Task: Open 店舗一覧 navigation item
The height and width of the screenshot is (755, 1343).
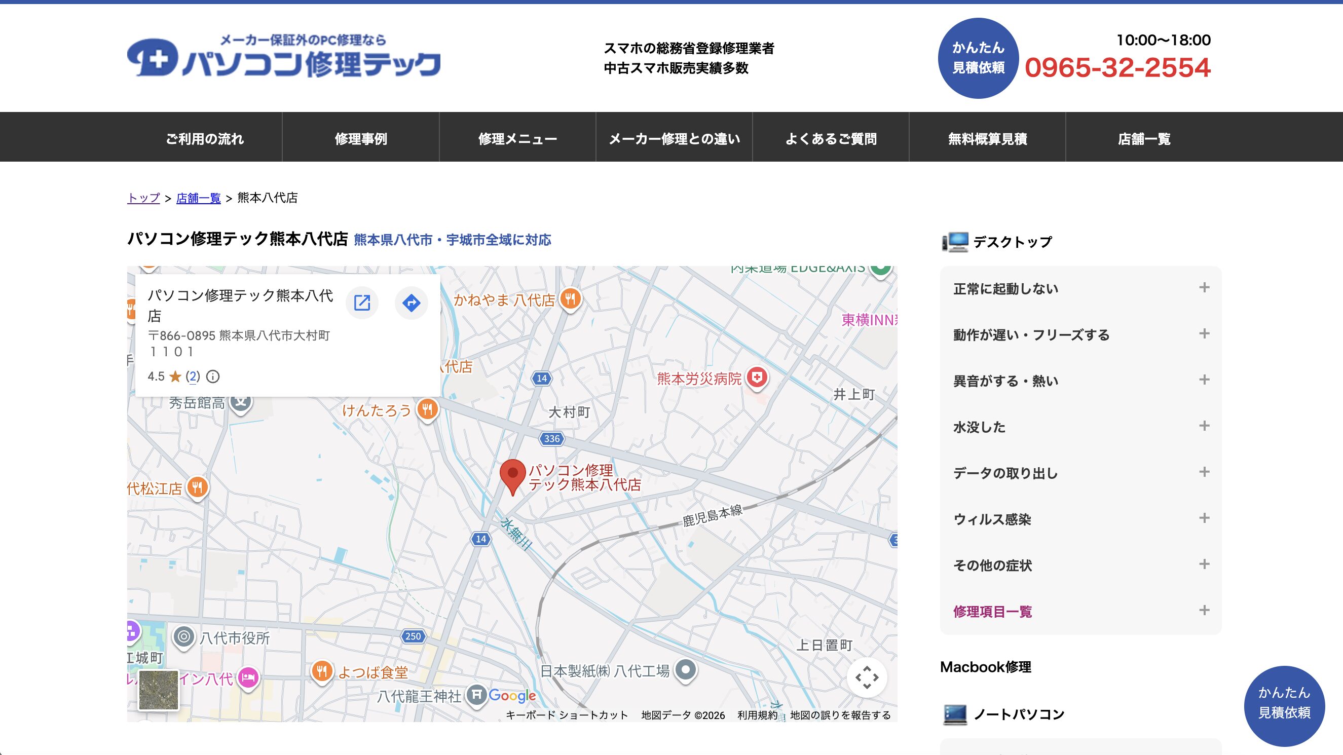Action: point(1144,138)
